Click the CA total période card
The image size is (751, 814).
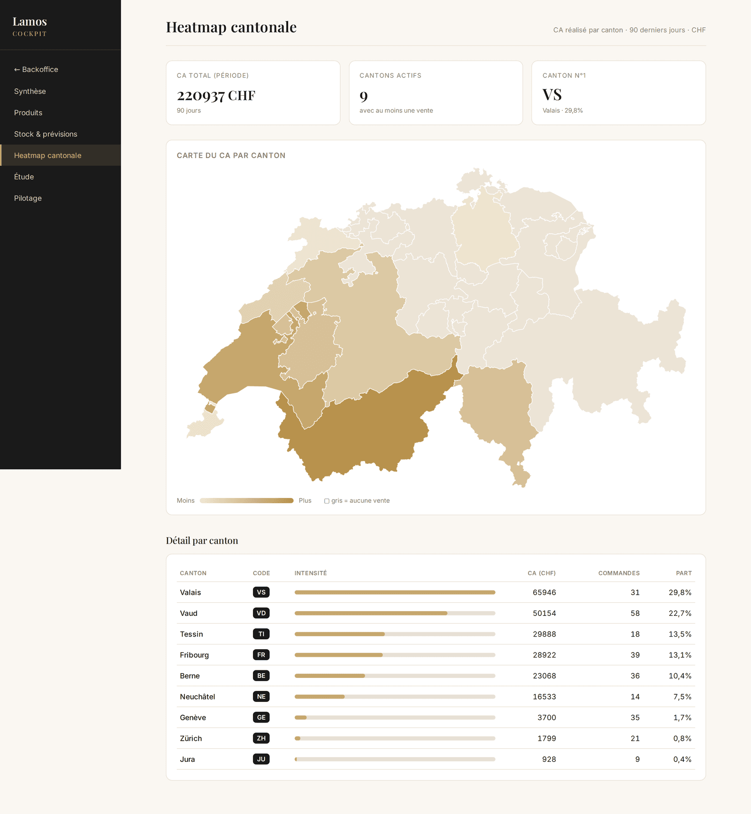tap(253, 93)
